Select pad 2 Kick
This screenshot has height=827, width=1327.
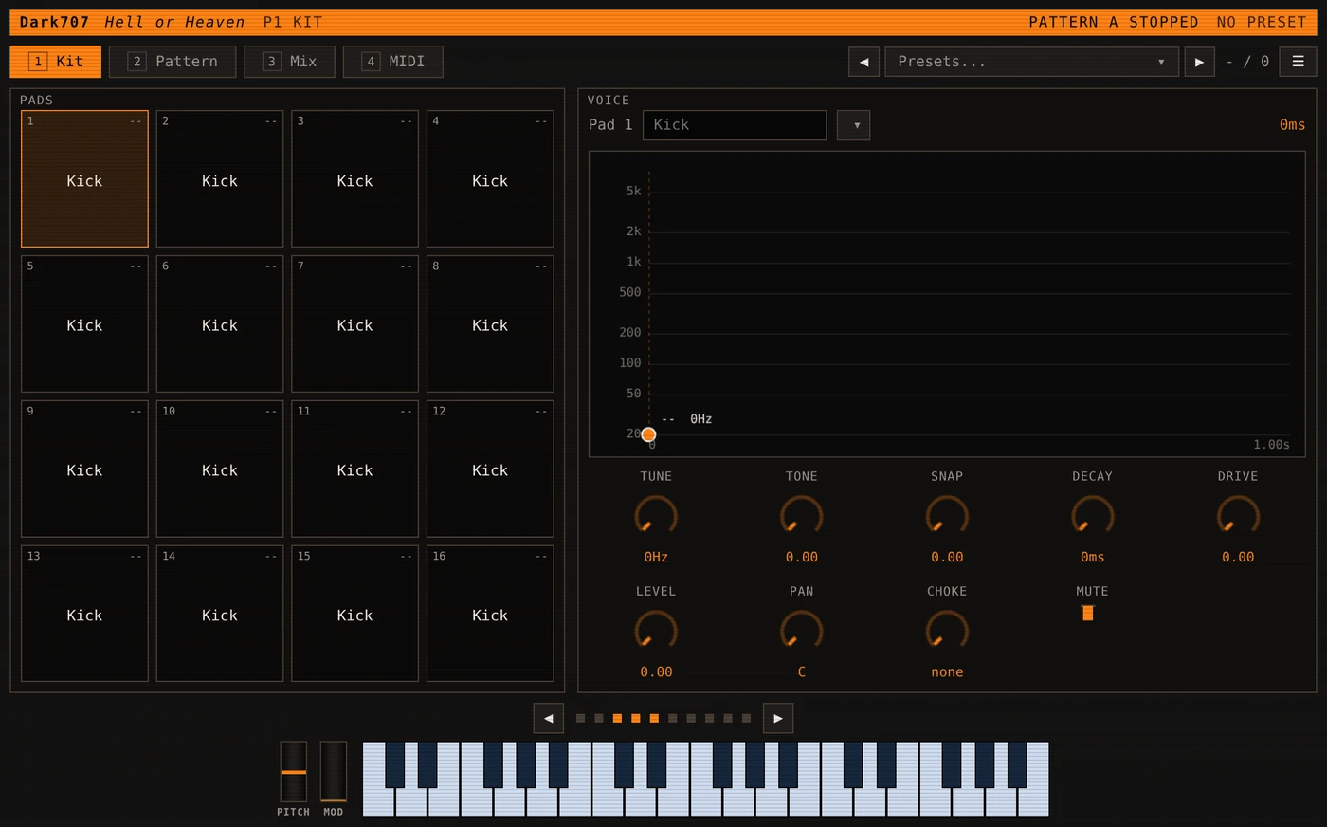[220, 179]
